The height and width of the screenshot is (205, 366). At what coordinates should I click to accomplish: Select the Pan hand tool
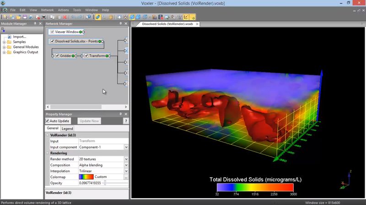pyautogui.click(x=111, y=17)
